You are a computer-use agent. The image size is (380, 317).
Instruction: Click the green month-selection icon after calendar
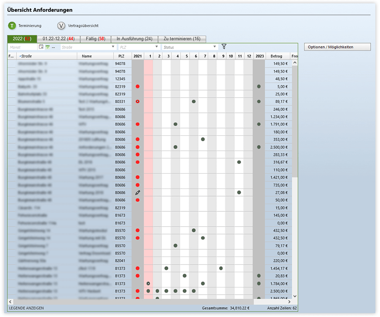(48, 47)
